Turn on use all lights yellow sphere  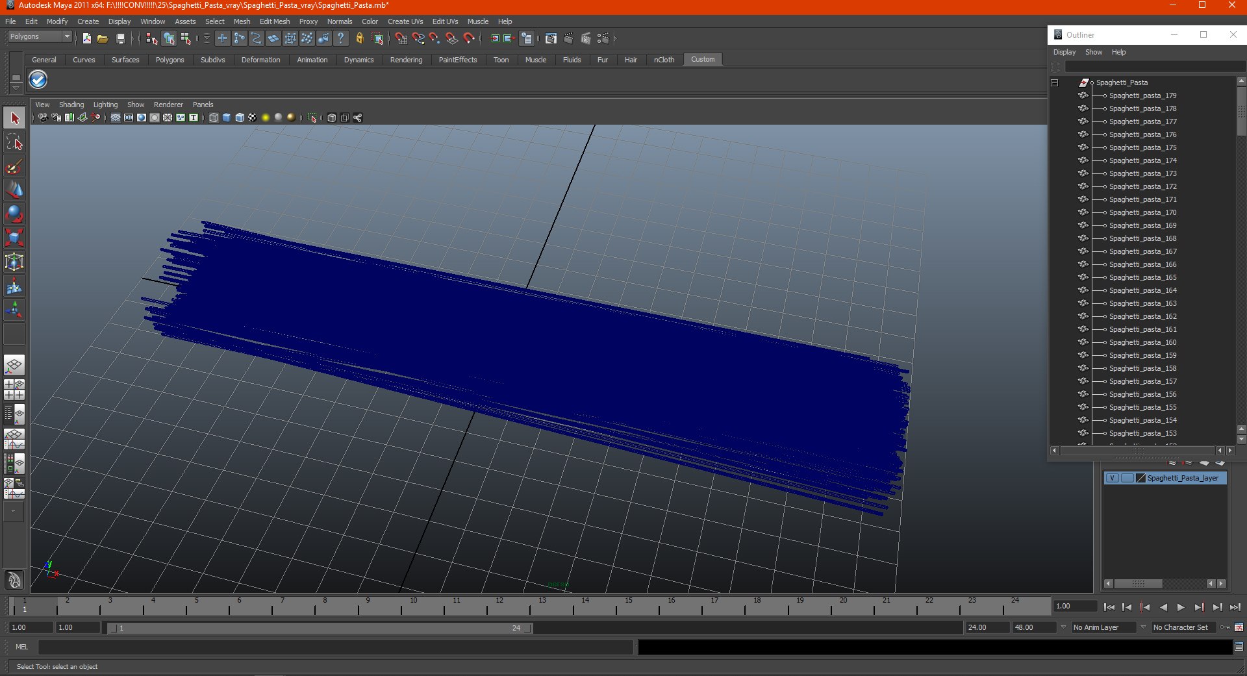tap(266, 118)
